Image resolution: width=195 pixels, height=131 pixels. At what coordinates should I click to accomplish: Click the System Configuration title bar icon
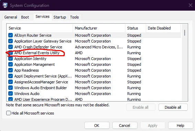pyautogui.click(x=5, y=5)
